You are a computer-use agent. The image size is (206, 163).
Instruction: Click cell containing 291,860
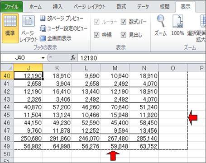[x=57, y=138]
